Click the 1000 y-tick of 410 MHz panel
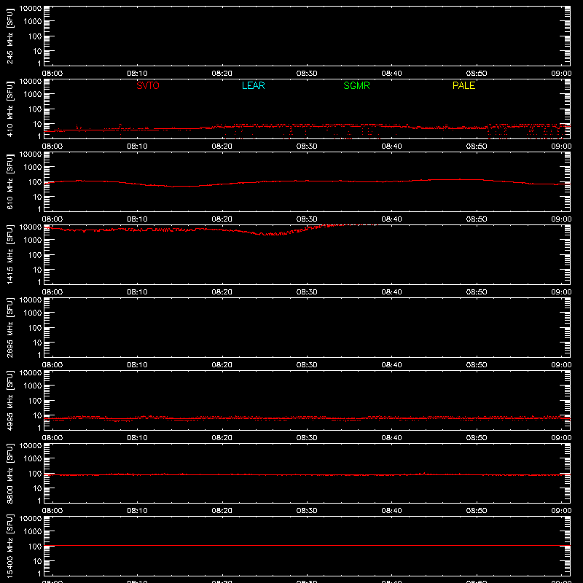583x583 pixels. tap(33, 95)
